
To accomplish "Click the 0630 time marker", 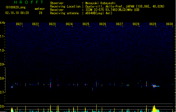I will (170, 24).
